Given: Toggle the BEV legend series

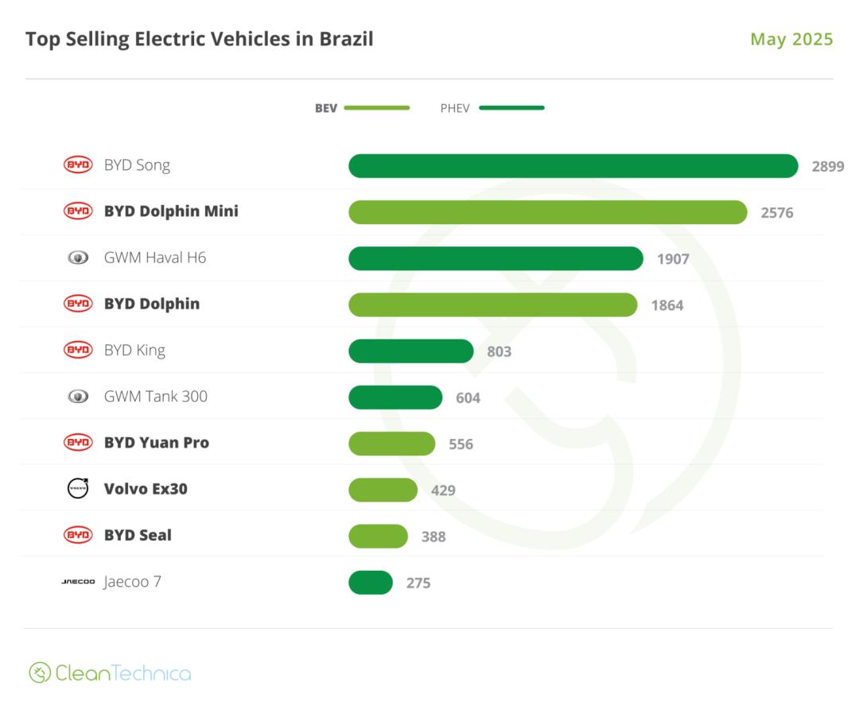Looking at the screenshot, I should 326,108.
